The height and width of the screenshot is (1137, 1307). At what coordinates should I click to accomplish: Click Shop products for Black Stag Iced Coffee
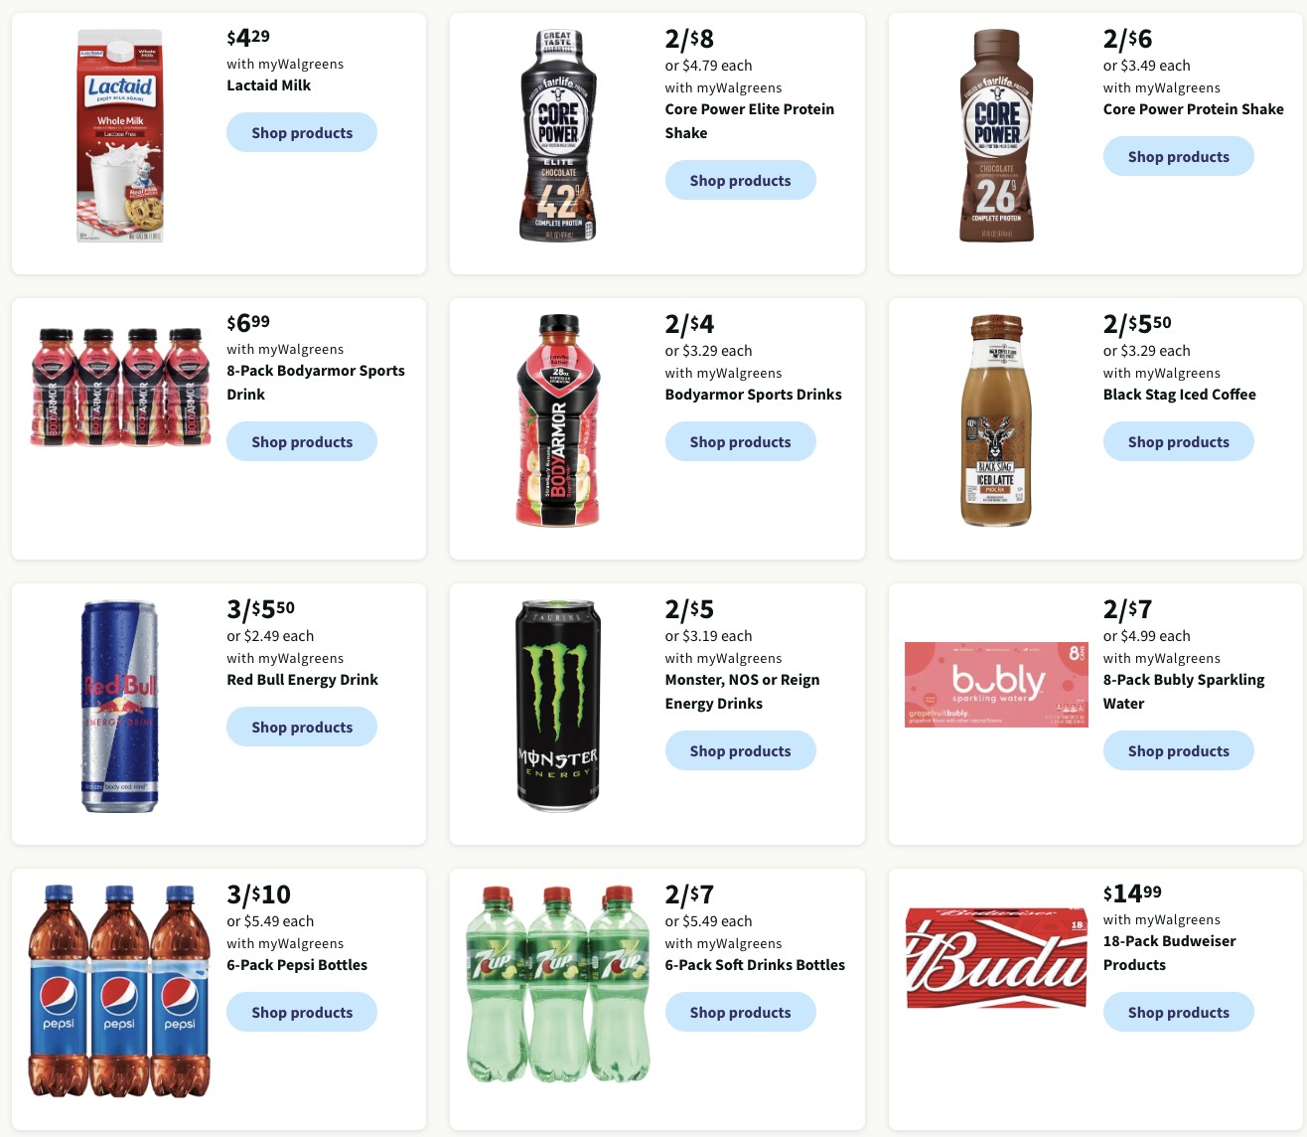tap(1179, 441)
